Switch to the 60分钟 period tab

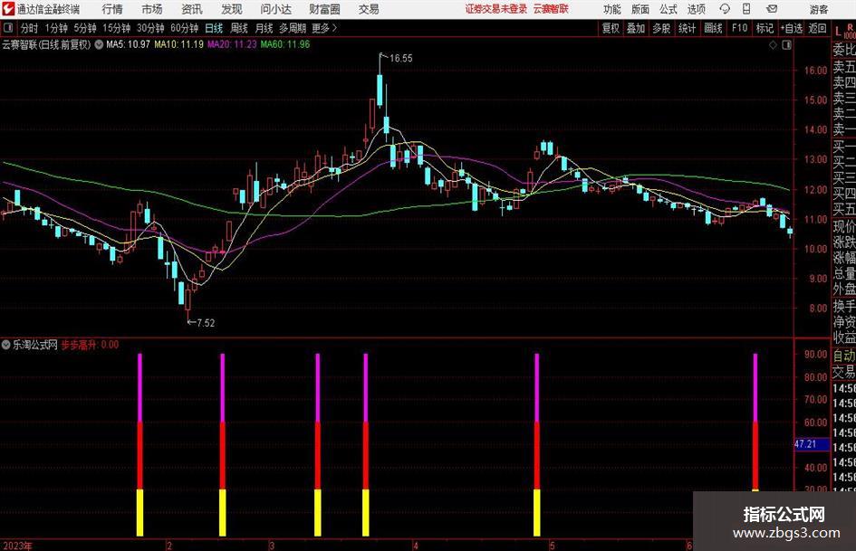click(x=185, y=28)
